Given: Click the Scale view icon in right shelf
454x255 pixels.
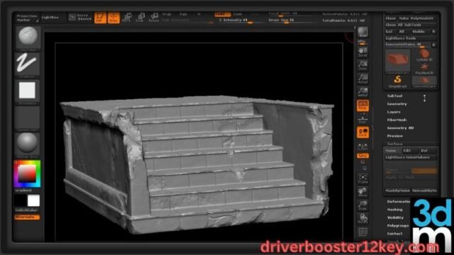Looking at the screenshot, I should [x=362, y=205].
